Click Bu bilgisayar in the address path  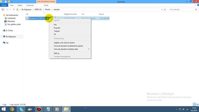click(x=26, y=10)
